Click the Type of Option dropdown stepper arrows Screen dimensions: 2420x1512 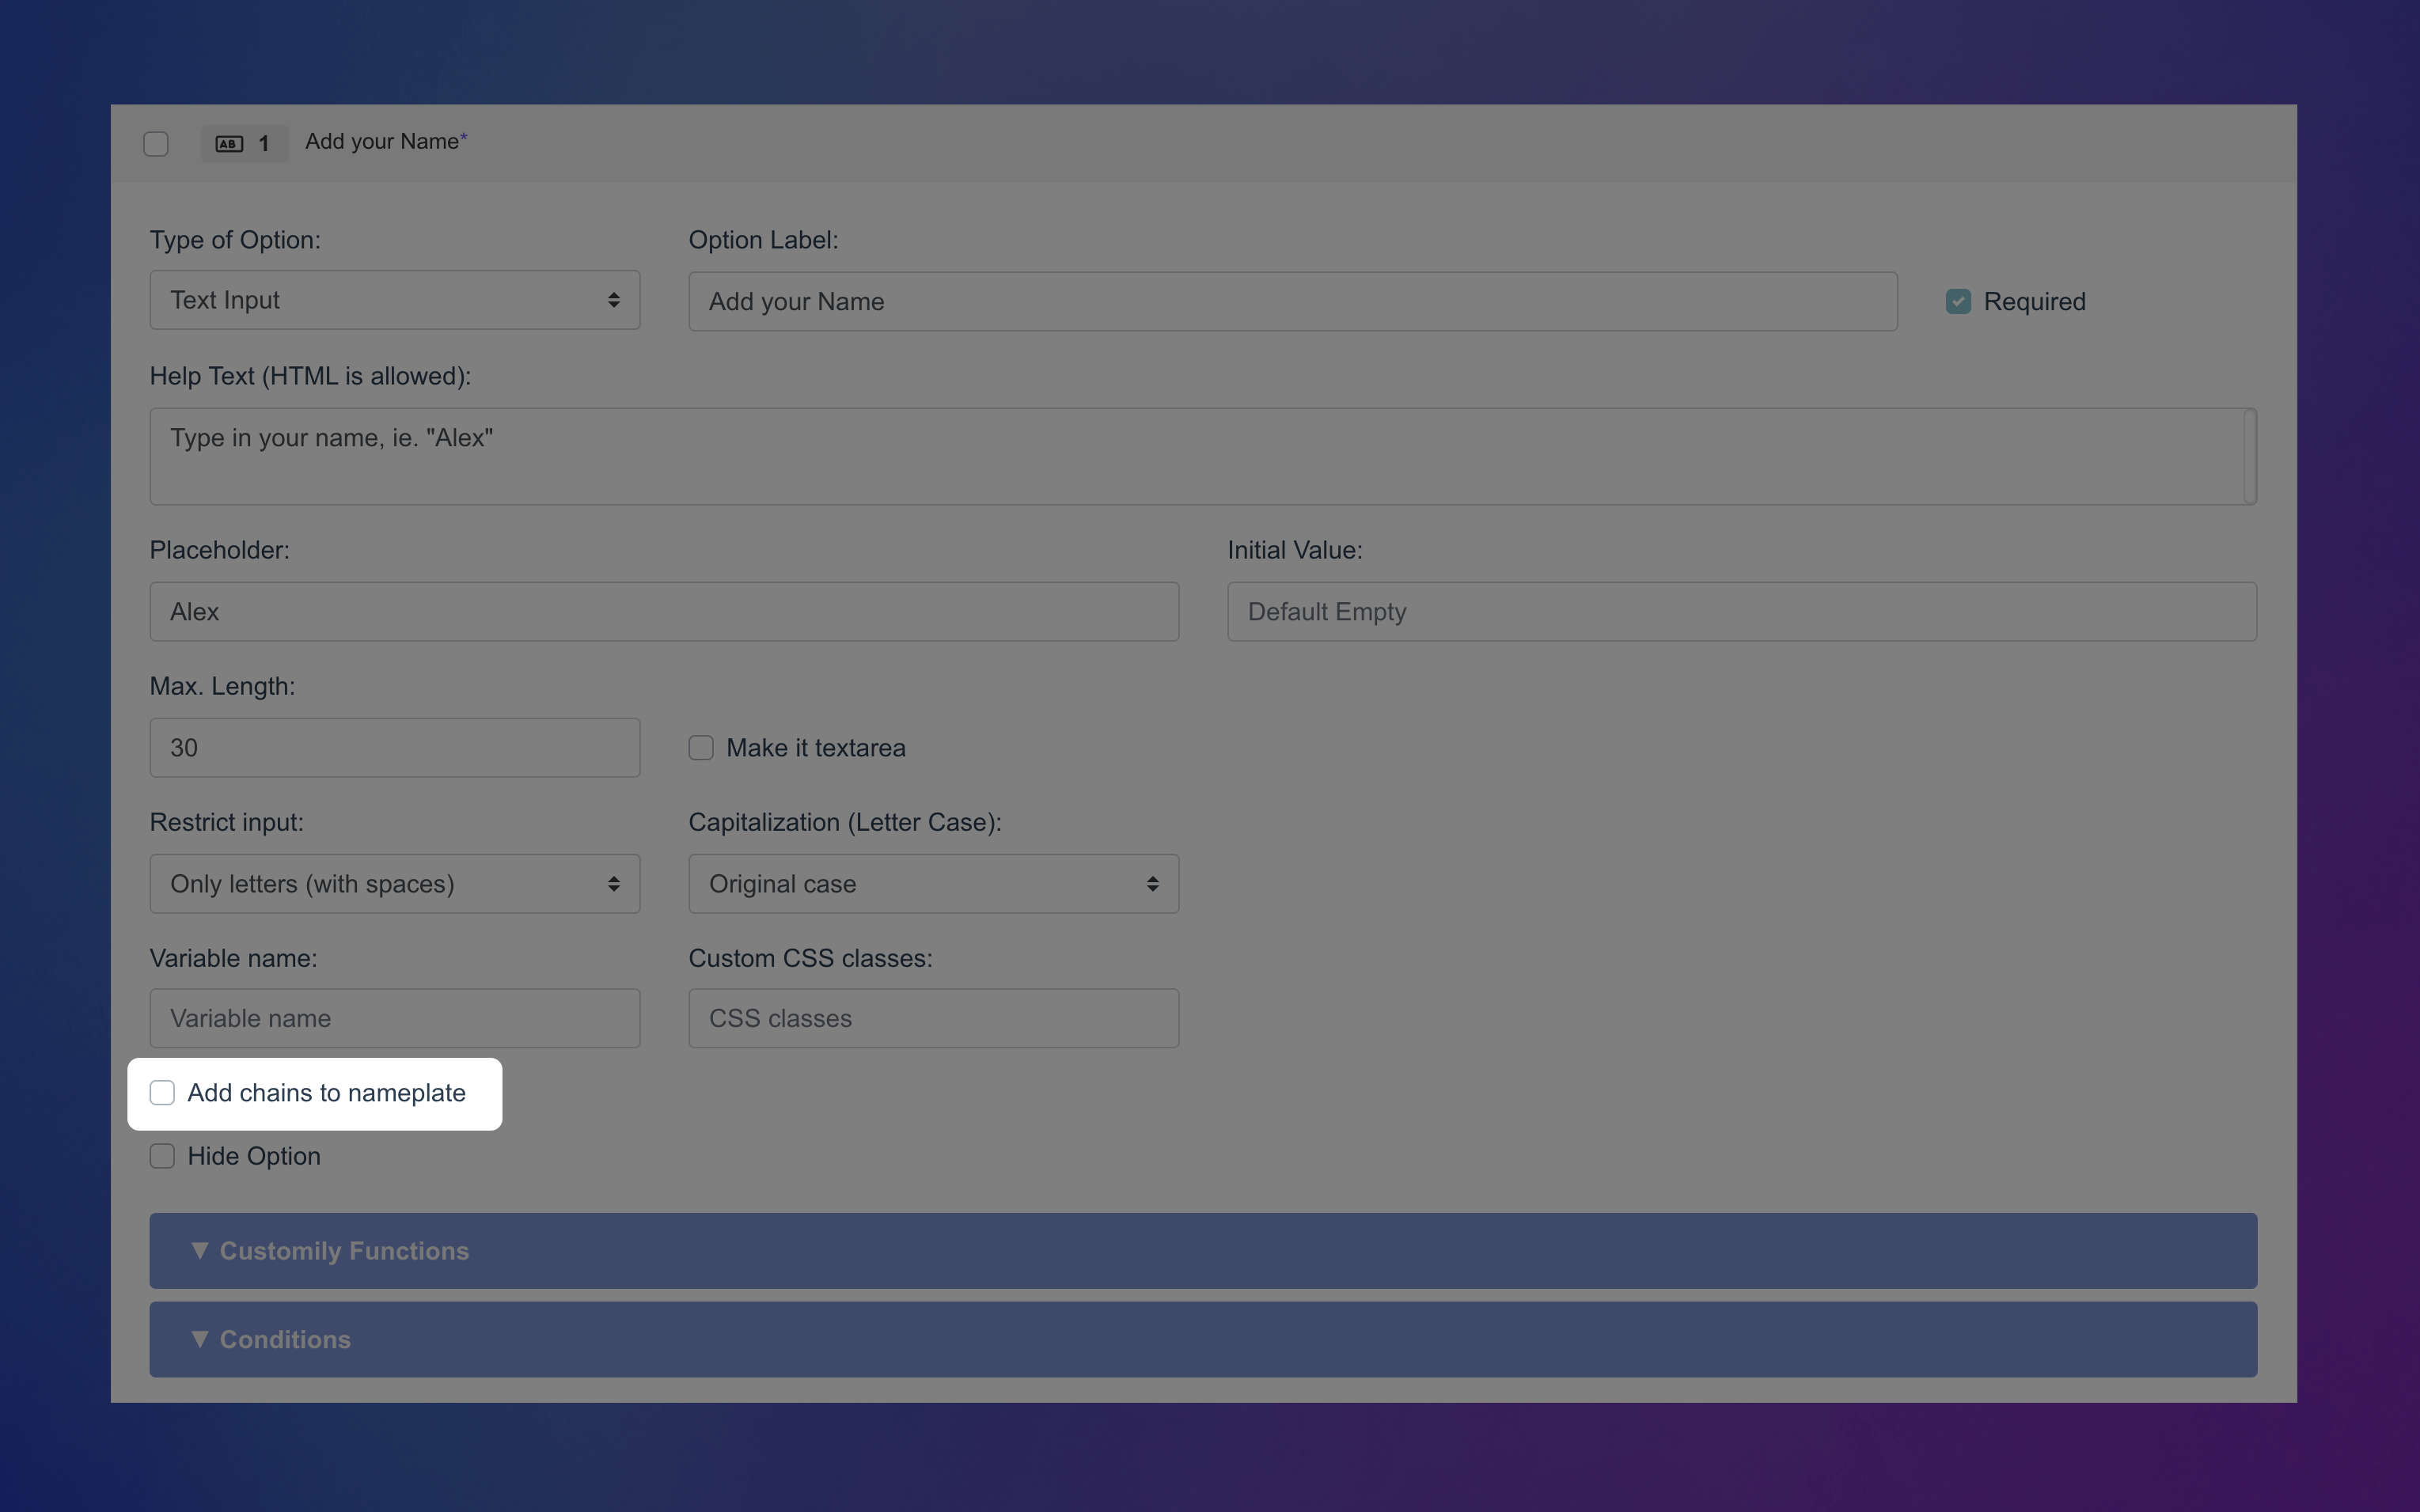614,299
